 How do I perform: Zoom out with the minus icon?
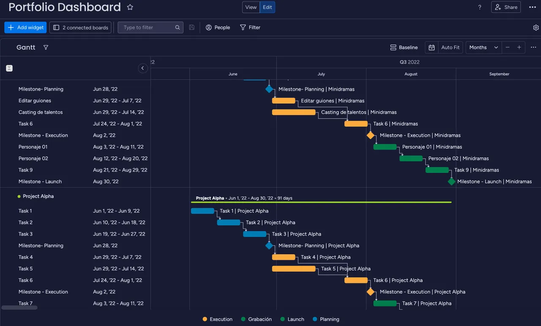pos(508,47)
